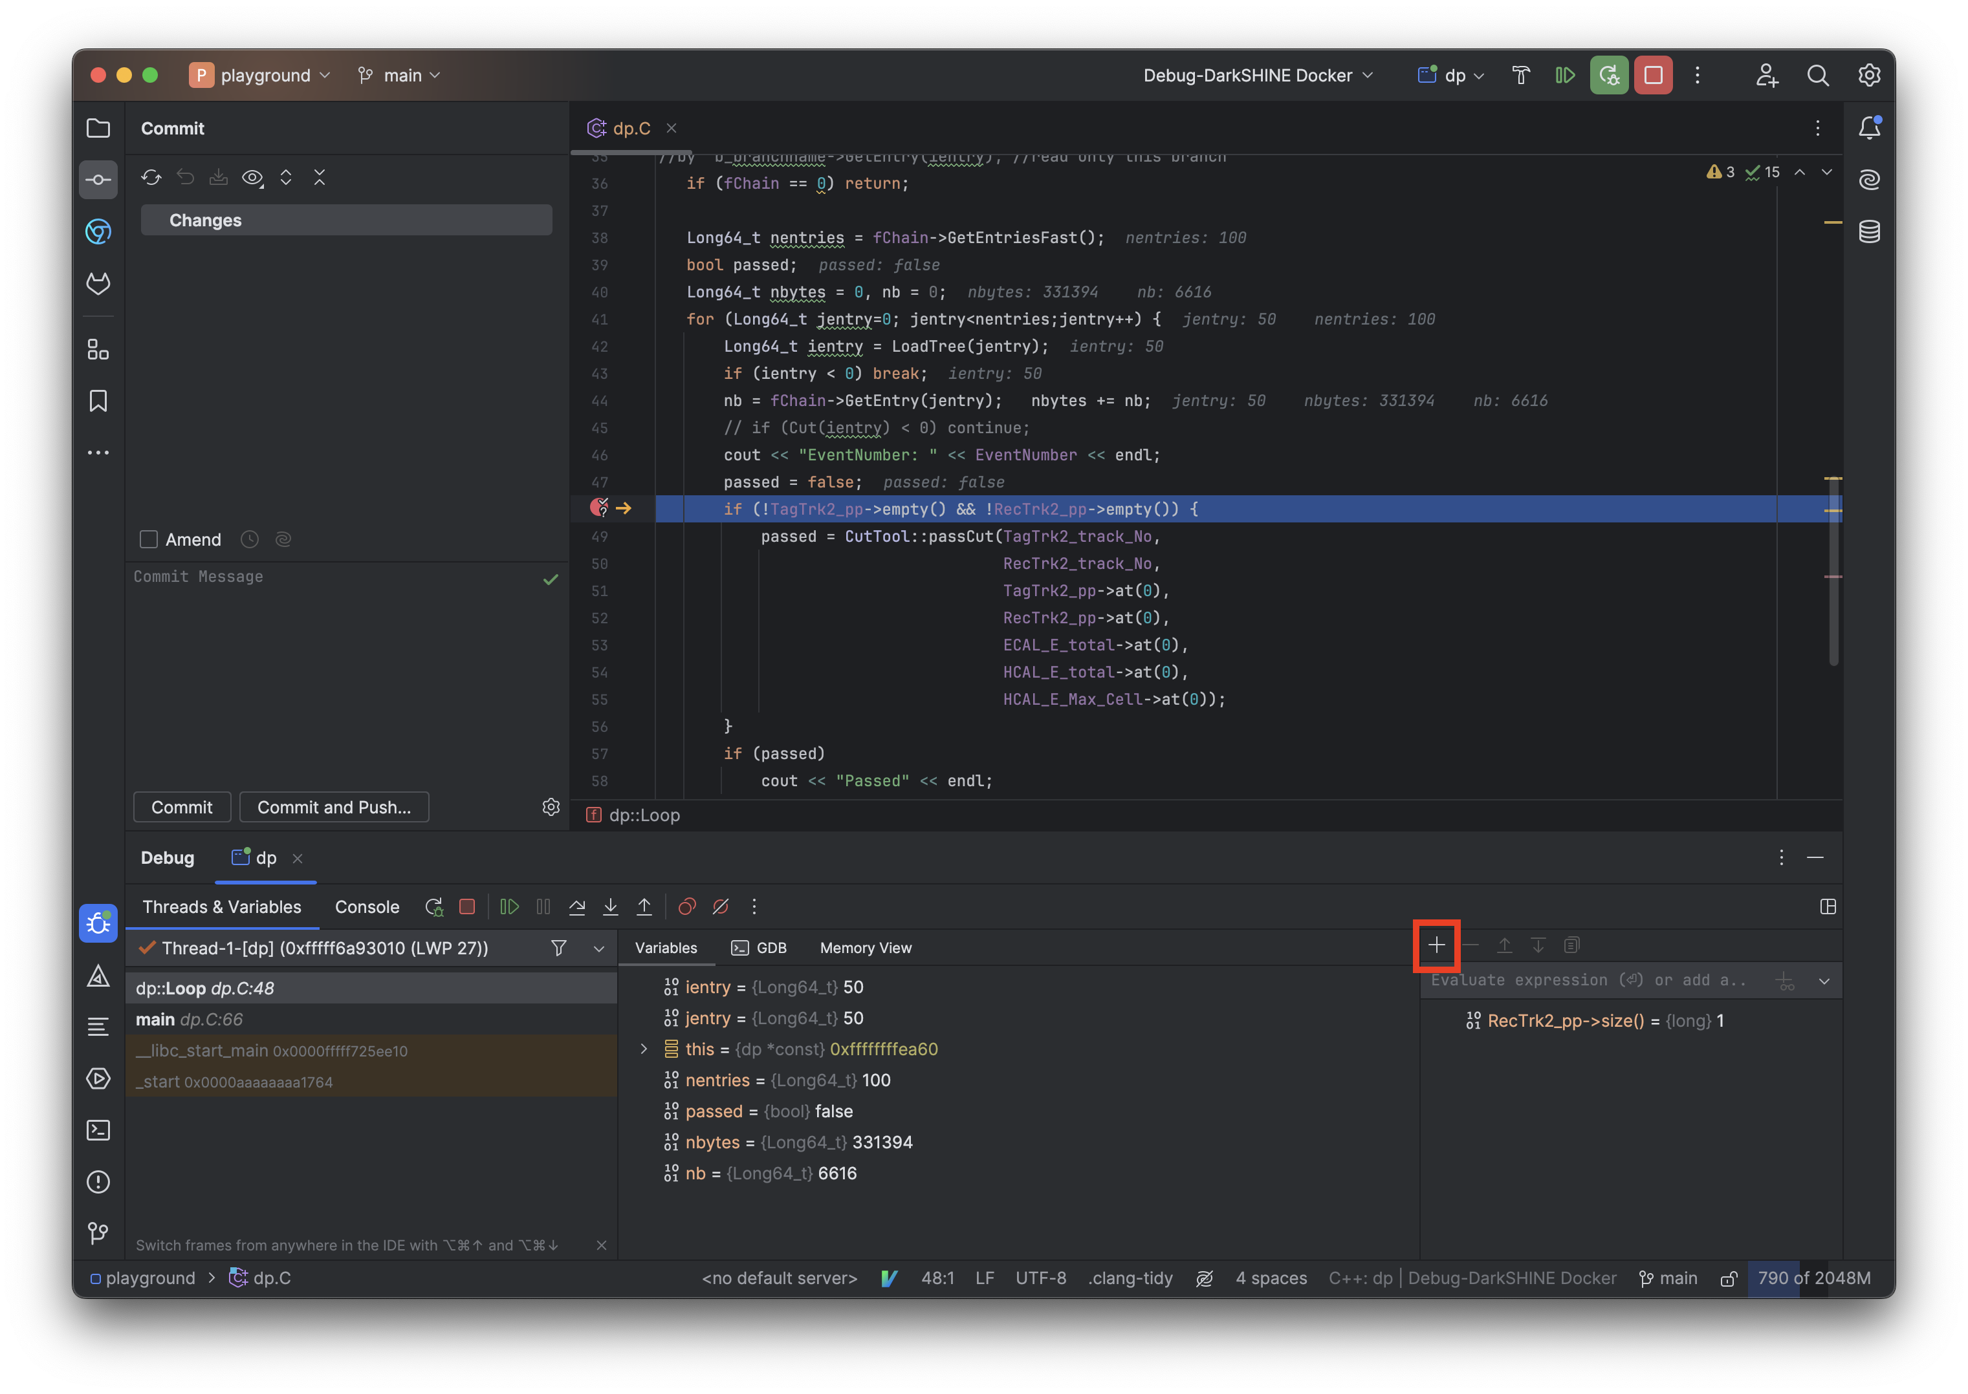
Task: Click the memory indicator 790 of 2048M
Action: (1813, 1277)
